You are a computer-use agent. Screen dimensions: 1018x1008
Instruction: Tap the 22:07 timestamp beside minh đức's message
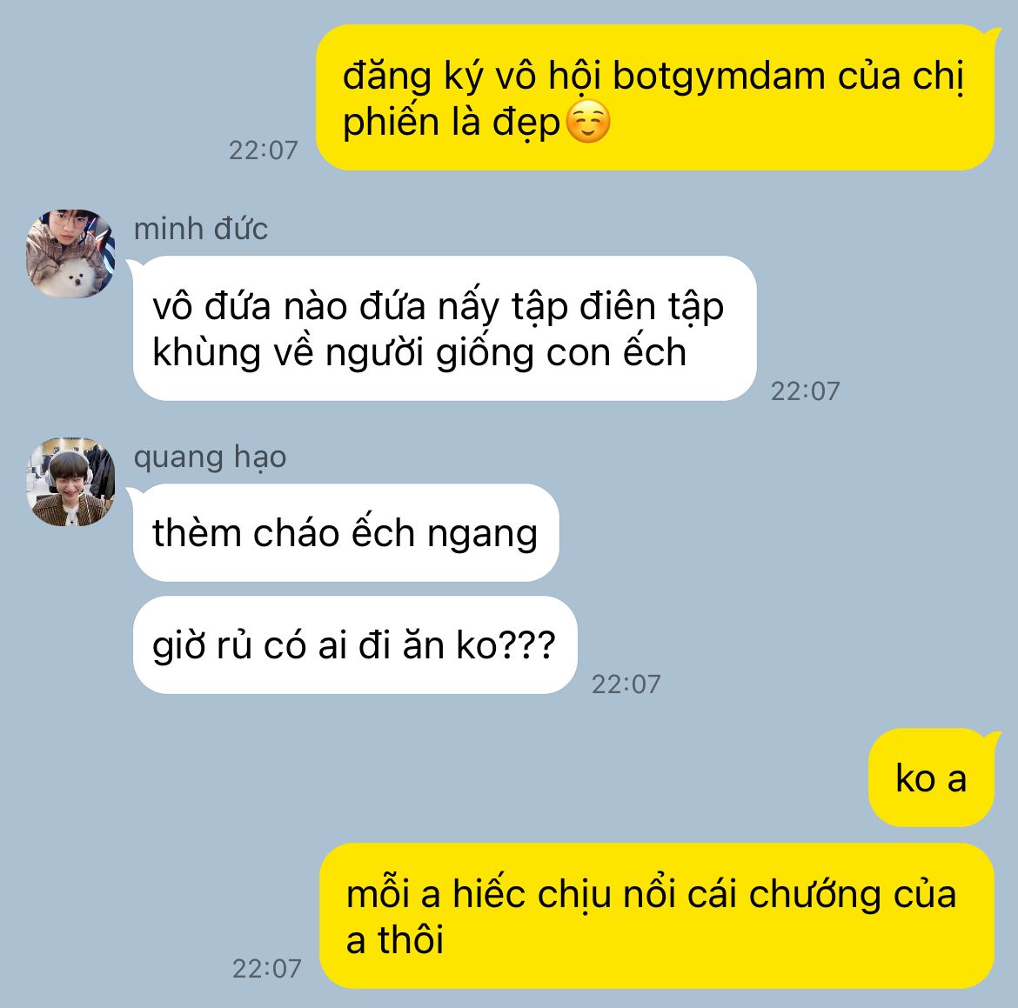coord(805,391)
